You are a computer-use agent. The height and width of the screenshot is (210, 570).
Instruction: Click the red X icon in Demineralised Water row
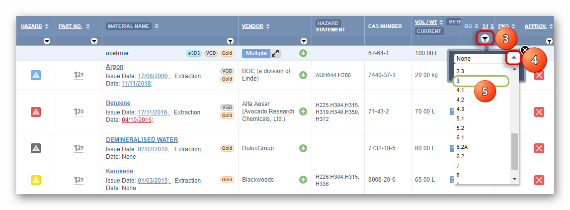[539, 148]
